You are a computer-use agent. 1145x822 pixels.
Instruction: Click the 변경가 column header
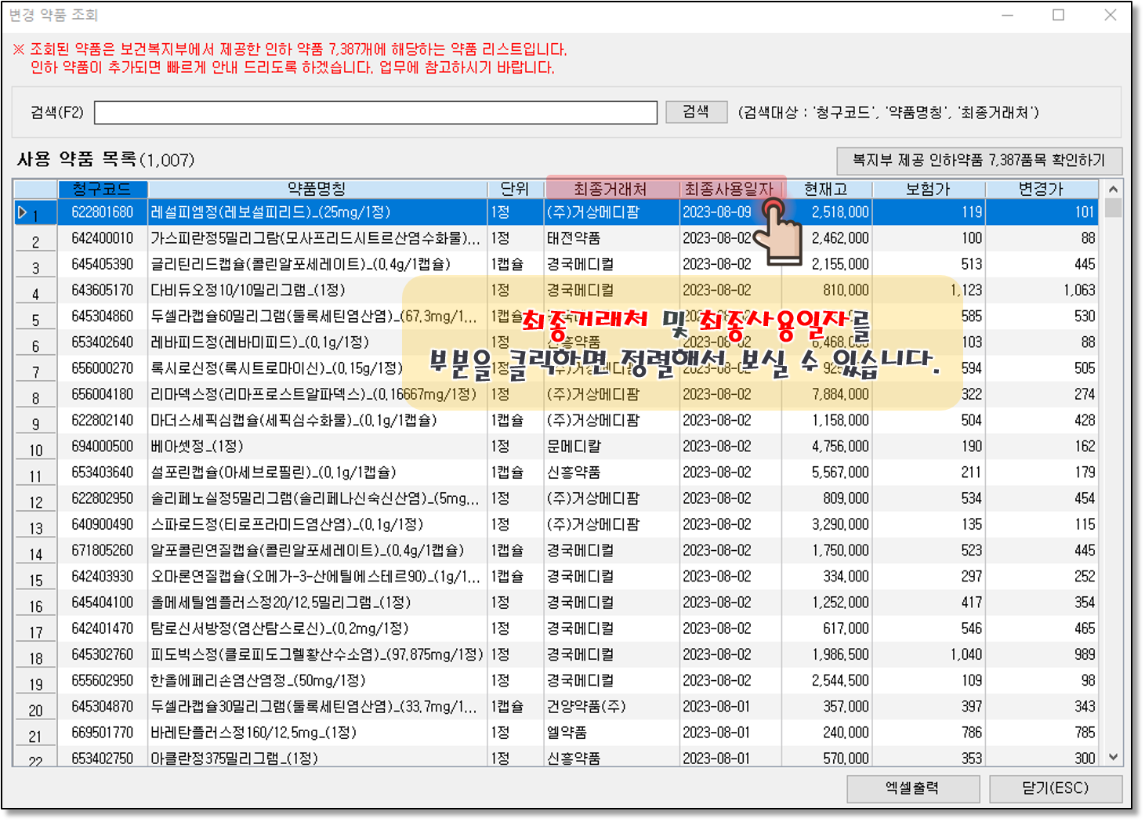[x=1040, y=190]
